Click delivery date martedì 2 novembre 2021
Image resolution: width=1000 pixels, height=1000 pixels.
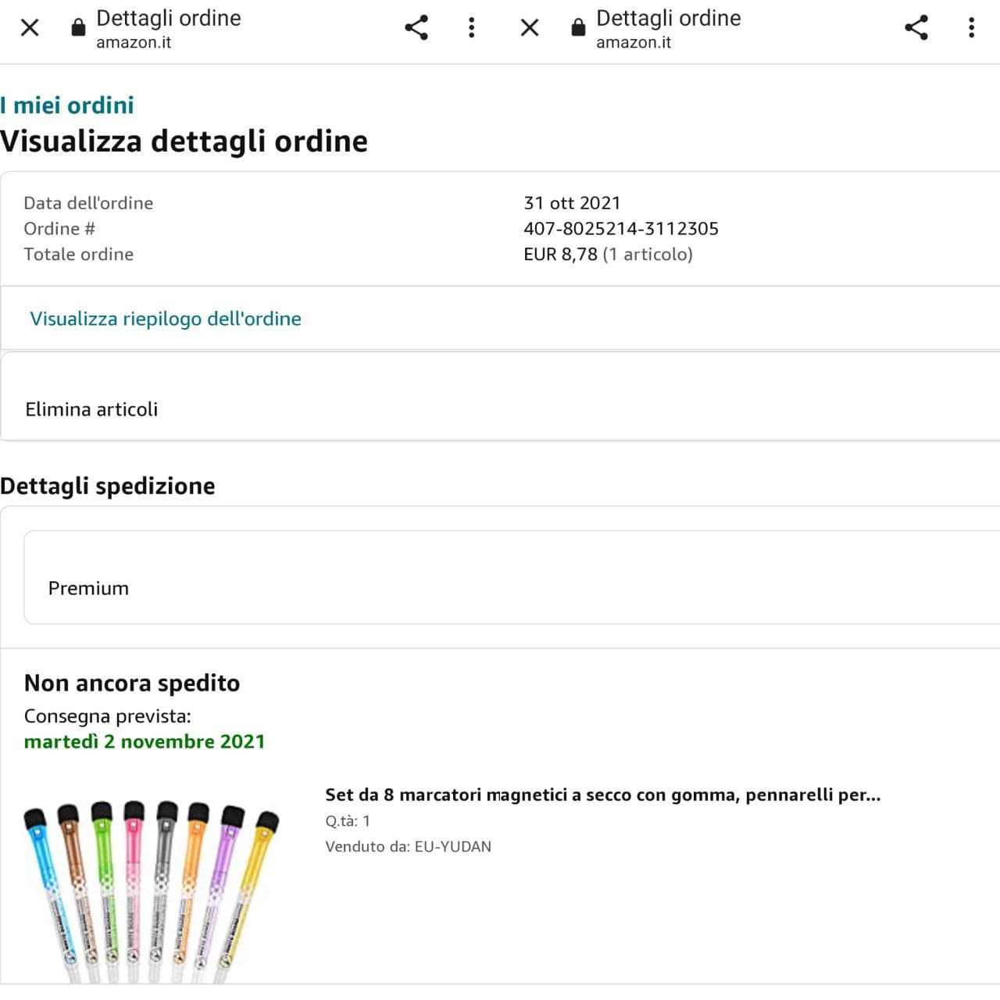[145, 741]
